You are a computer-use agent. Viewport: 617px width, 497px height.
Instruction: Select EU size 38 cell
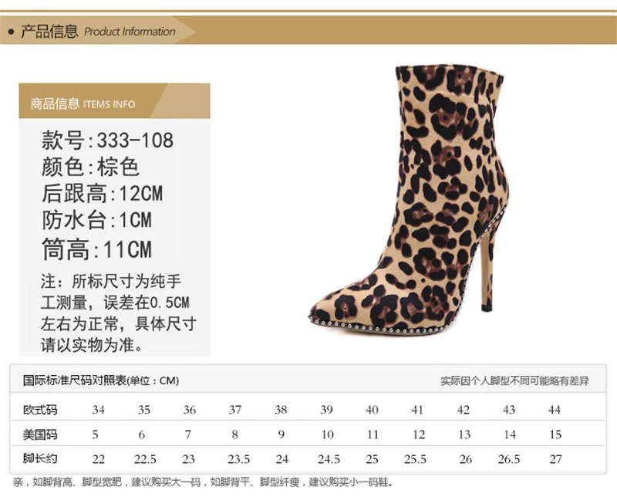click(x=281, y=410)
